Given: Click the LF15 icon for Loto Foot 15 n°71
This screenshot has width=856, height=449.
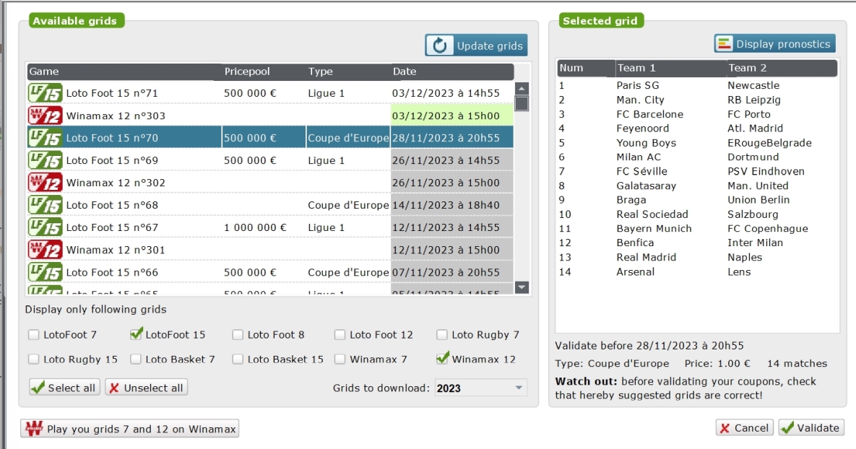Looking at the screenshot, I should (x=45, y=92).
